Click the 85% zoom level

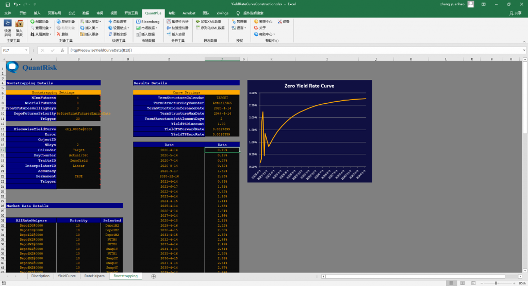(x=522, y=283)
